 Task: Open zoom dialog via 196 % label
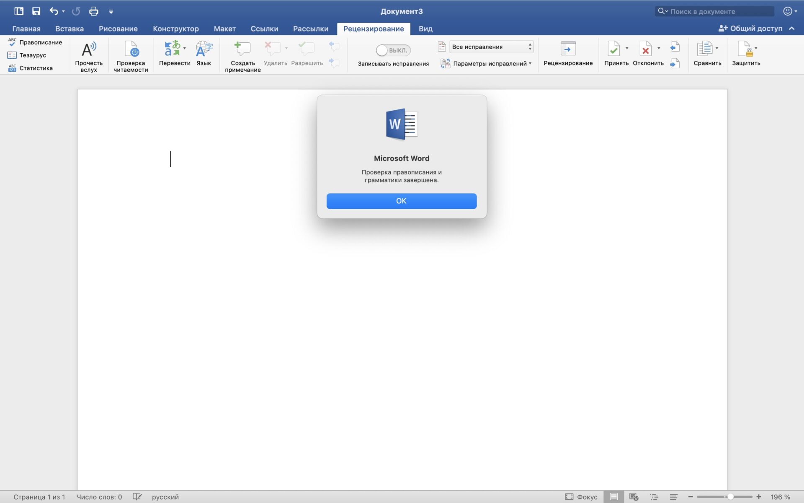[x=780, y=497]
